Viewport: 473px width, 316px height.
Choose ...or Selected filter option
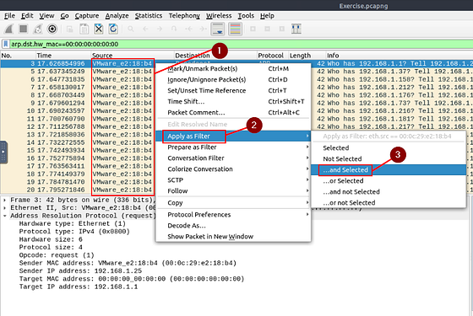[x=389, y=181]
